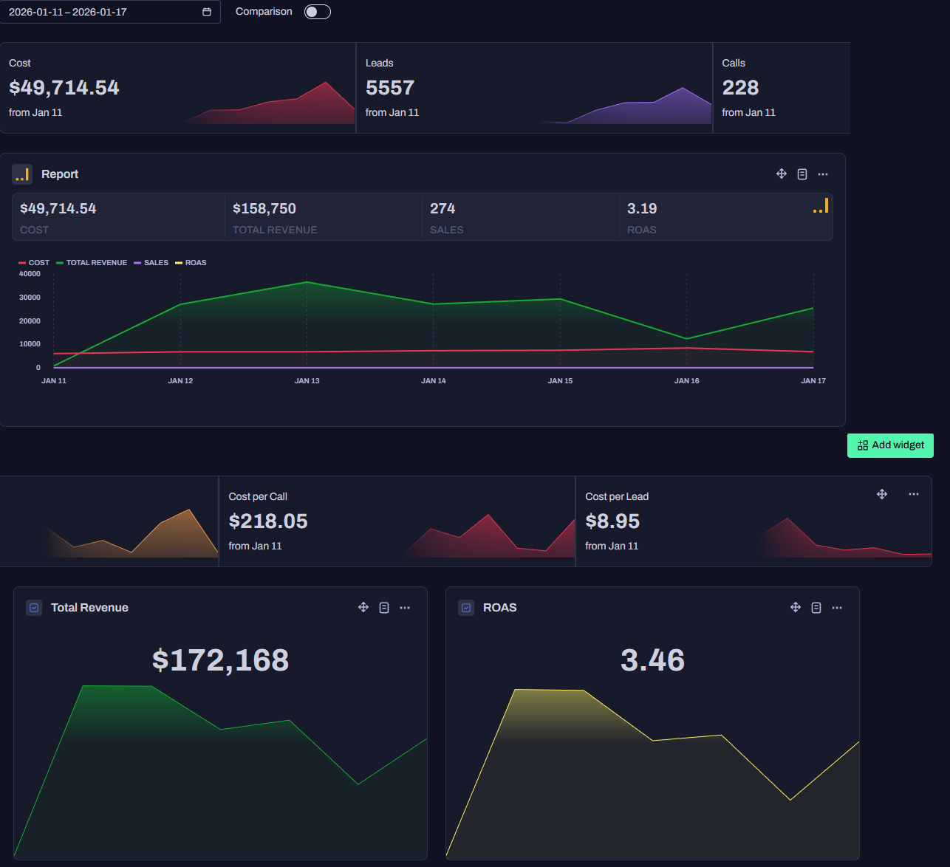Toggle the ROAS legend entry
The width and height of the screenshot is (950, 867).
(191, 263)
